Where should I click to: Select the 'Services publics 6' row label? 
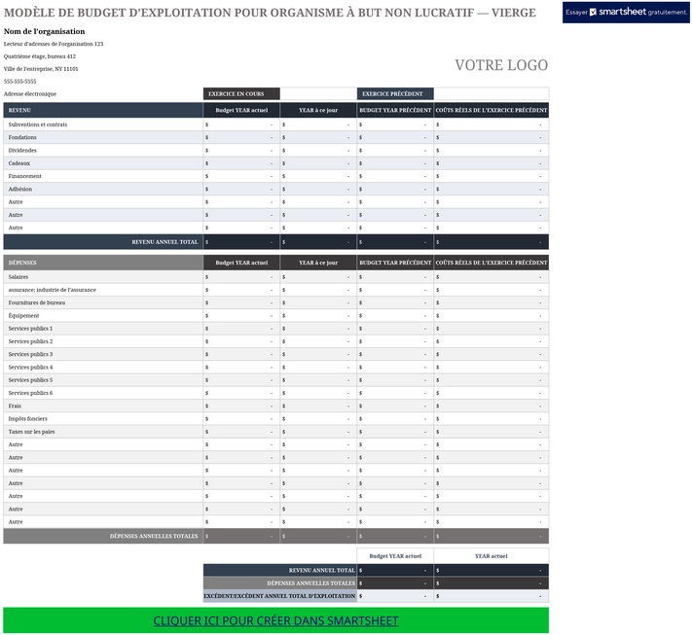pos(30,393)
